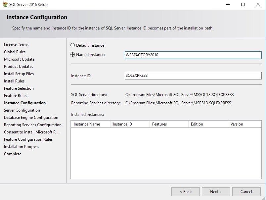Close the SQL Server 2016 Setup window

258,5
